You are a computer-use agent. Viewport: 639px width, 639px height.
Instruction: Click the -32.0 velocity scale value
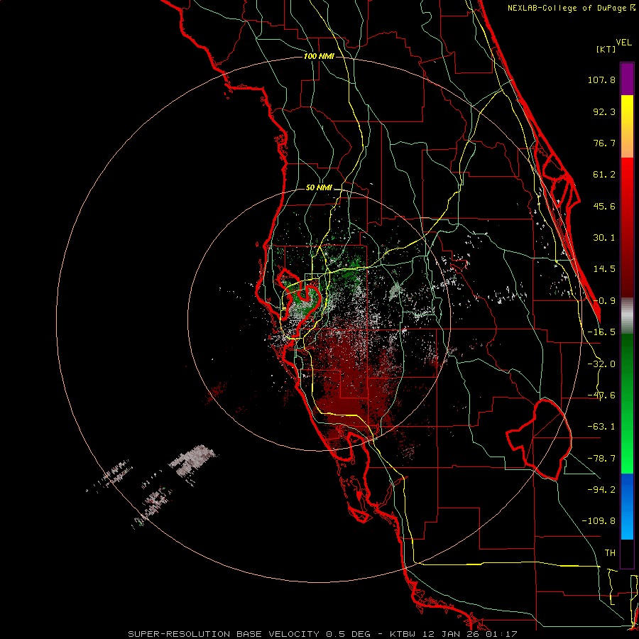pos(601,364)
